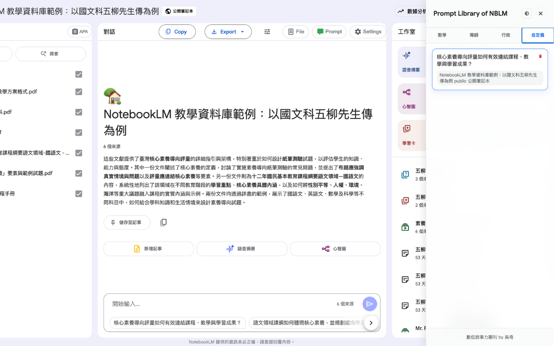Select the 自定義 tab
The image size is (554, 346).
537,35
